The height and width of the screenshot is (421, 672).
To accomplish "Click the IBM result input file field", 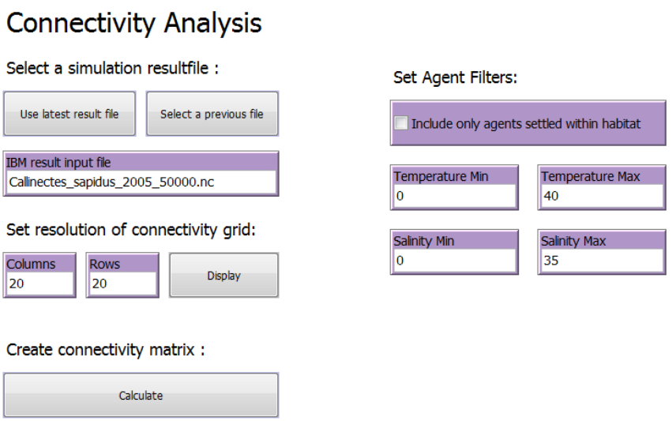I will tap(141, 182).
